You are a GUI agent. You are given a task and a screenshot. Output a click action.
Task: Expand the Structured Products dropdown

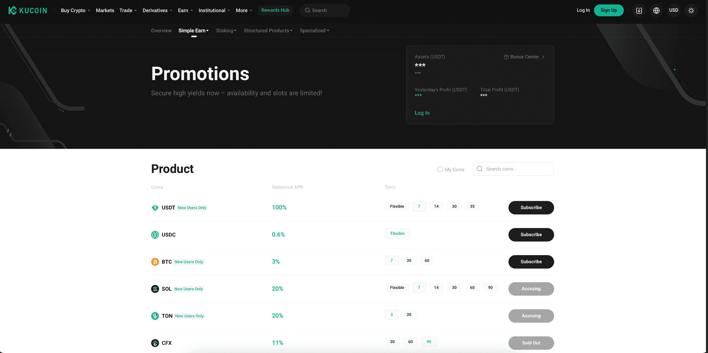268,30
